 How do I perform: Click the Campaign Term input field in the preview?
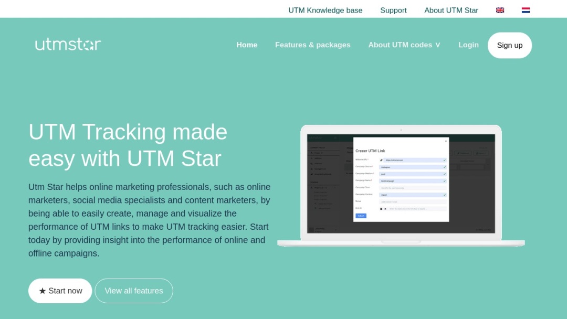click(x=413, y=188)
